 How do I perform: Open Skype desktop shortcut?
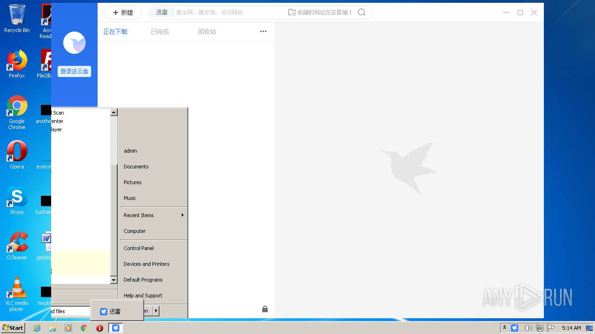pos(17,200)
